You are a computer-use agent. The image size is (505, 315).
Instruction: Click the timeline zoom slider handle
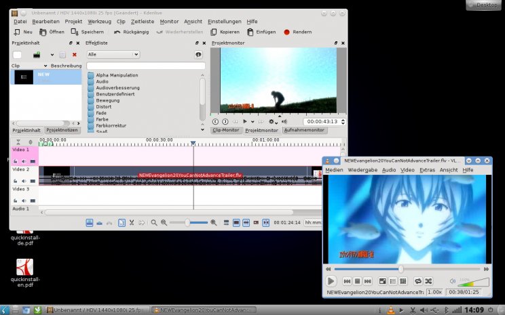[x=187, y=222]
